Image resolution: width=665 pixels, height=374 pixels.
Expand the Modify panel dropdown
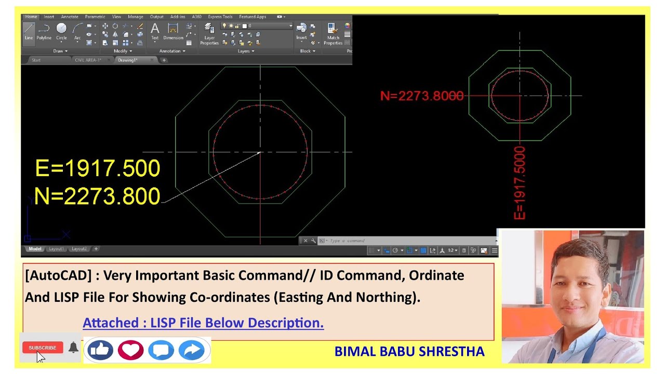click(123, 51)
